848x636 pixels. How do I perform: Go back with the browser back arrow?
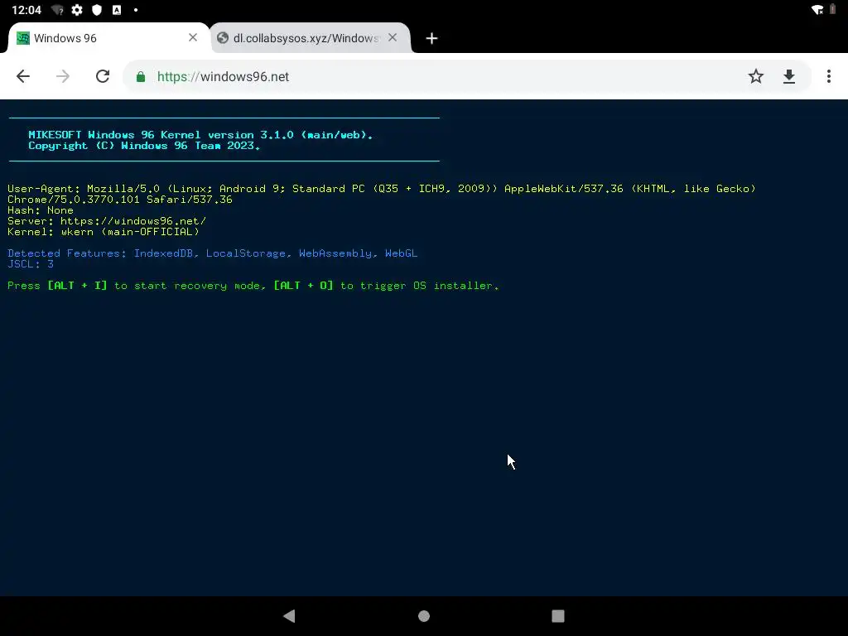(x=23, y=76)
